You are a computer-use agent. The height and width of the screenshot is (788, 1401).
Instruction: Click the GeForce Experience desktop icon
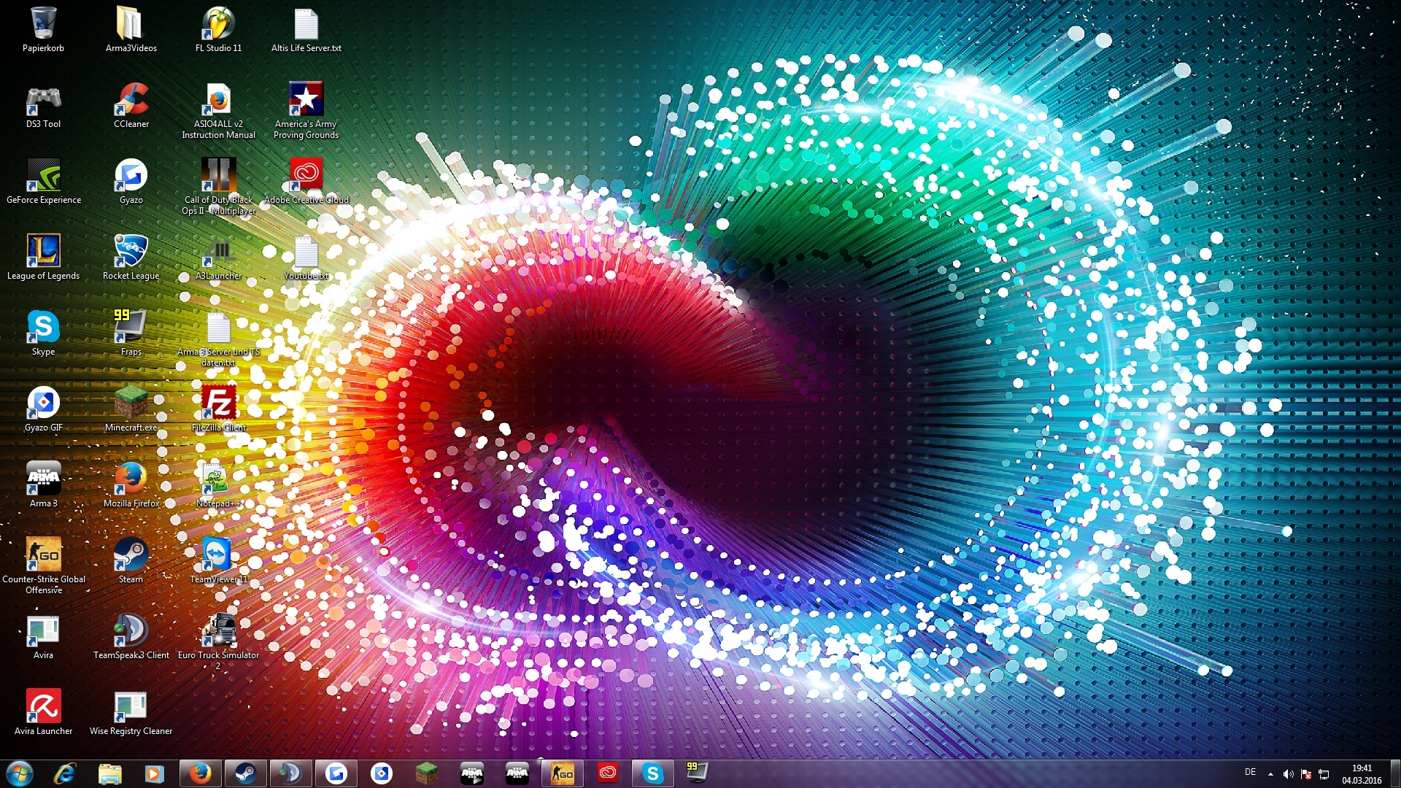pos(43,176)
